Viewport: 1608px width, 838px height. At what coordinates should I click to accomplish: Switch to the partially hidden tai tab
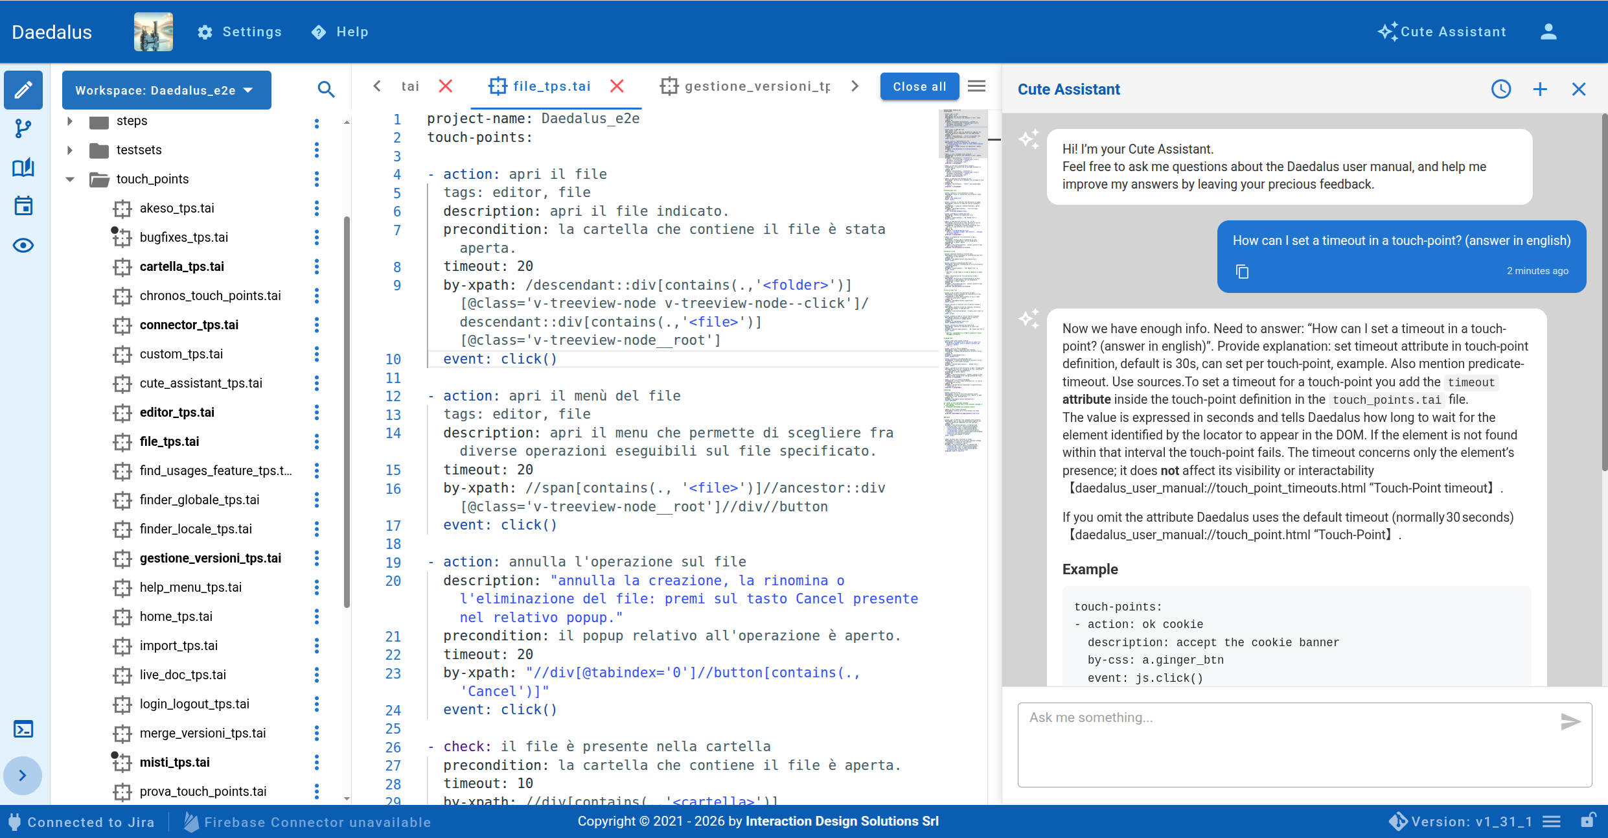(x=410, y=86)
